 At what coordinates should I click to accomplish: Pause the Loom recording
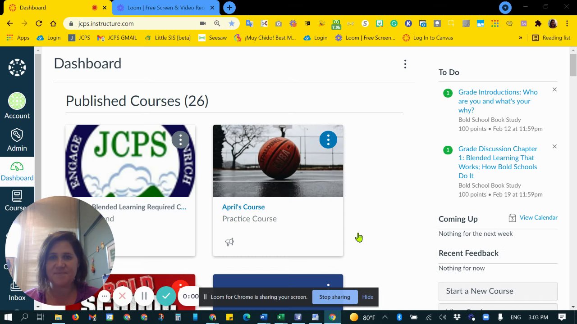(144, 296)
